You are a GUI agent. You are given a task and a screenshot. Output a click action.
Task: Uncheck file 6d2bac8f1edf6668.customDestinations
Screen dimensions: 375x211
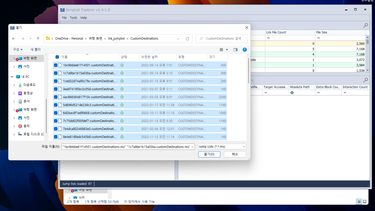coord(56,113)
